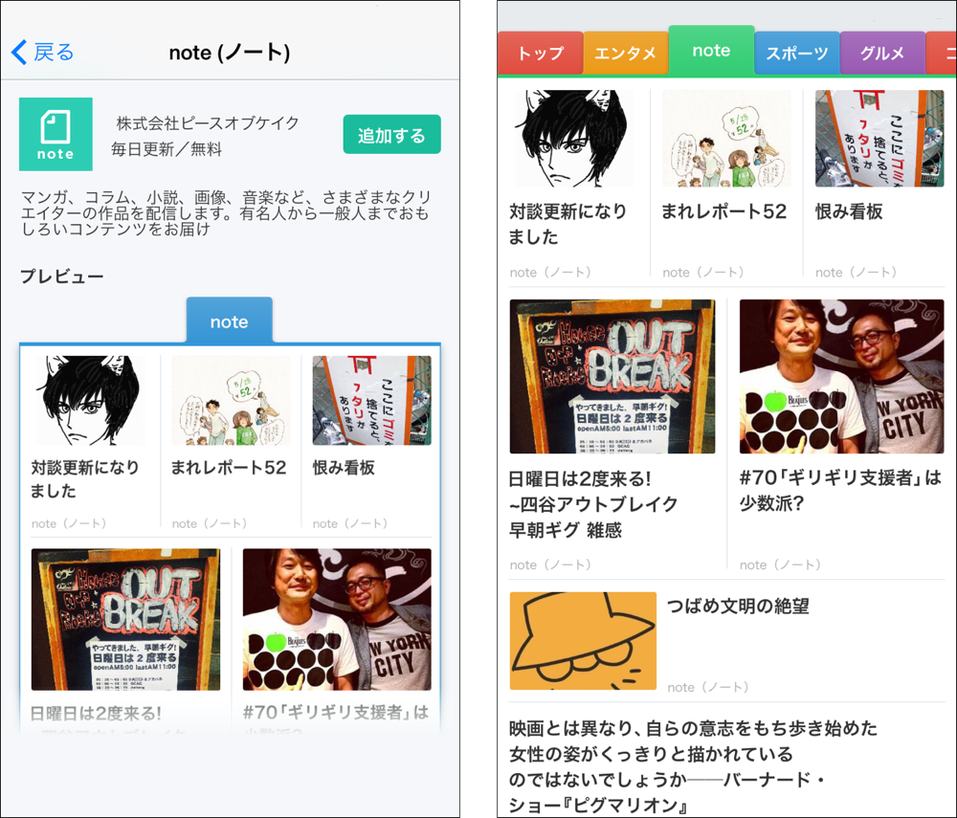Open the 映画とは異なり ピグマリオン article
The image size is (957, 818).
coord(693,766)
